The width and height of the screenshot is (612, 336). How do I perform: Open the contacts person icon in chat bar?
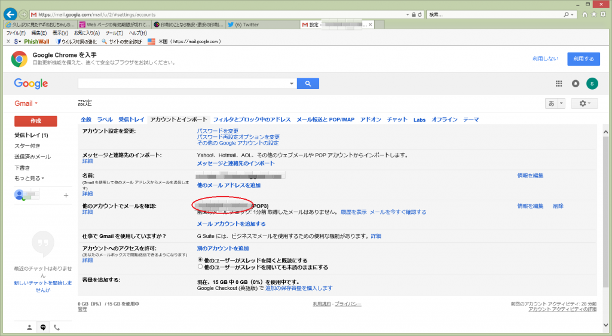[x=29, y=328]
